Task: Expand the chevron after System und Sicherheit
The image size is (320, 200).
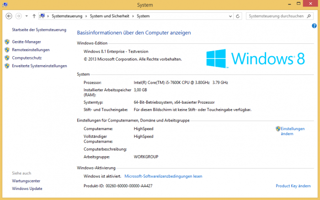Action: pos(133,16)
